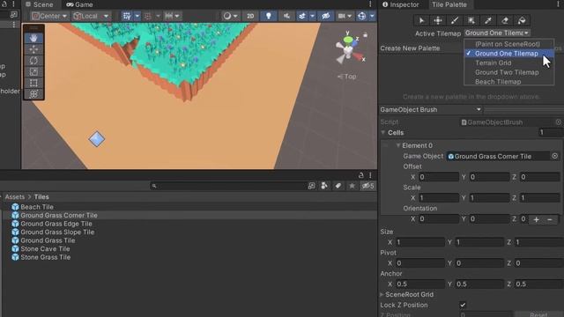Select the Tile Palette move tool
This screenshot has width=564, height=317.
[x=438, y=20]
